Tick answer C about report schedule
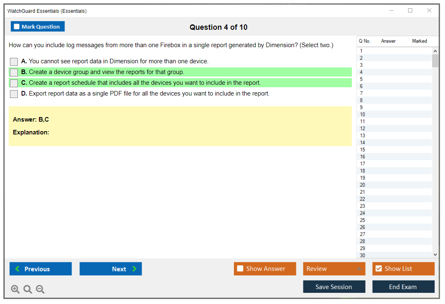 (x=14, y=83)
